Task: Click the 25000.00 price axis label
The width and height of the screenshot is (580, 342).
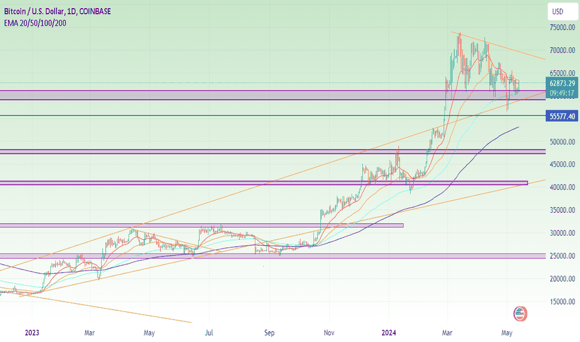Action: tap(562, 256)
